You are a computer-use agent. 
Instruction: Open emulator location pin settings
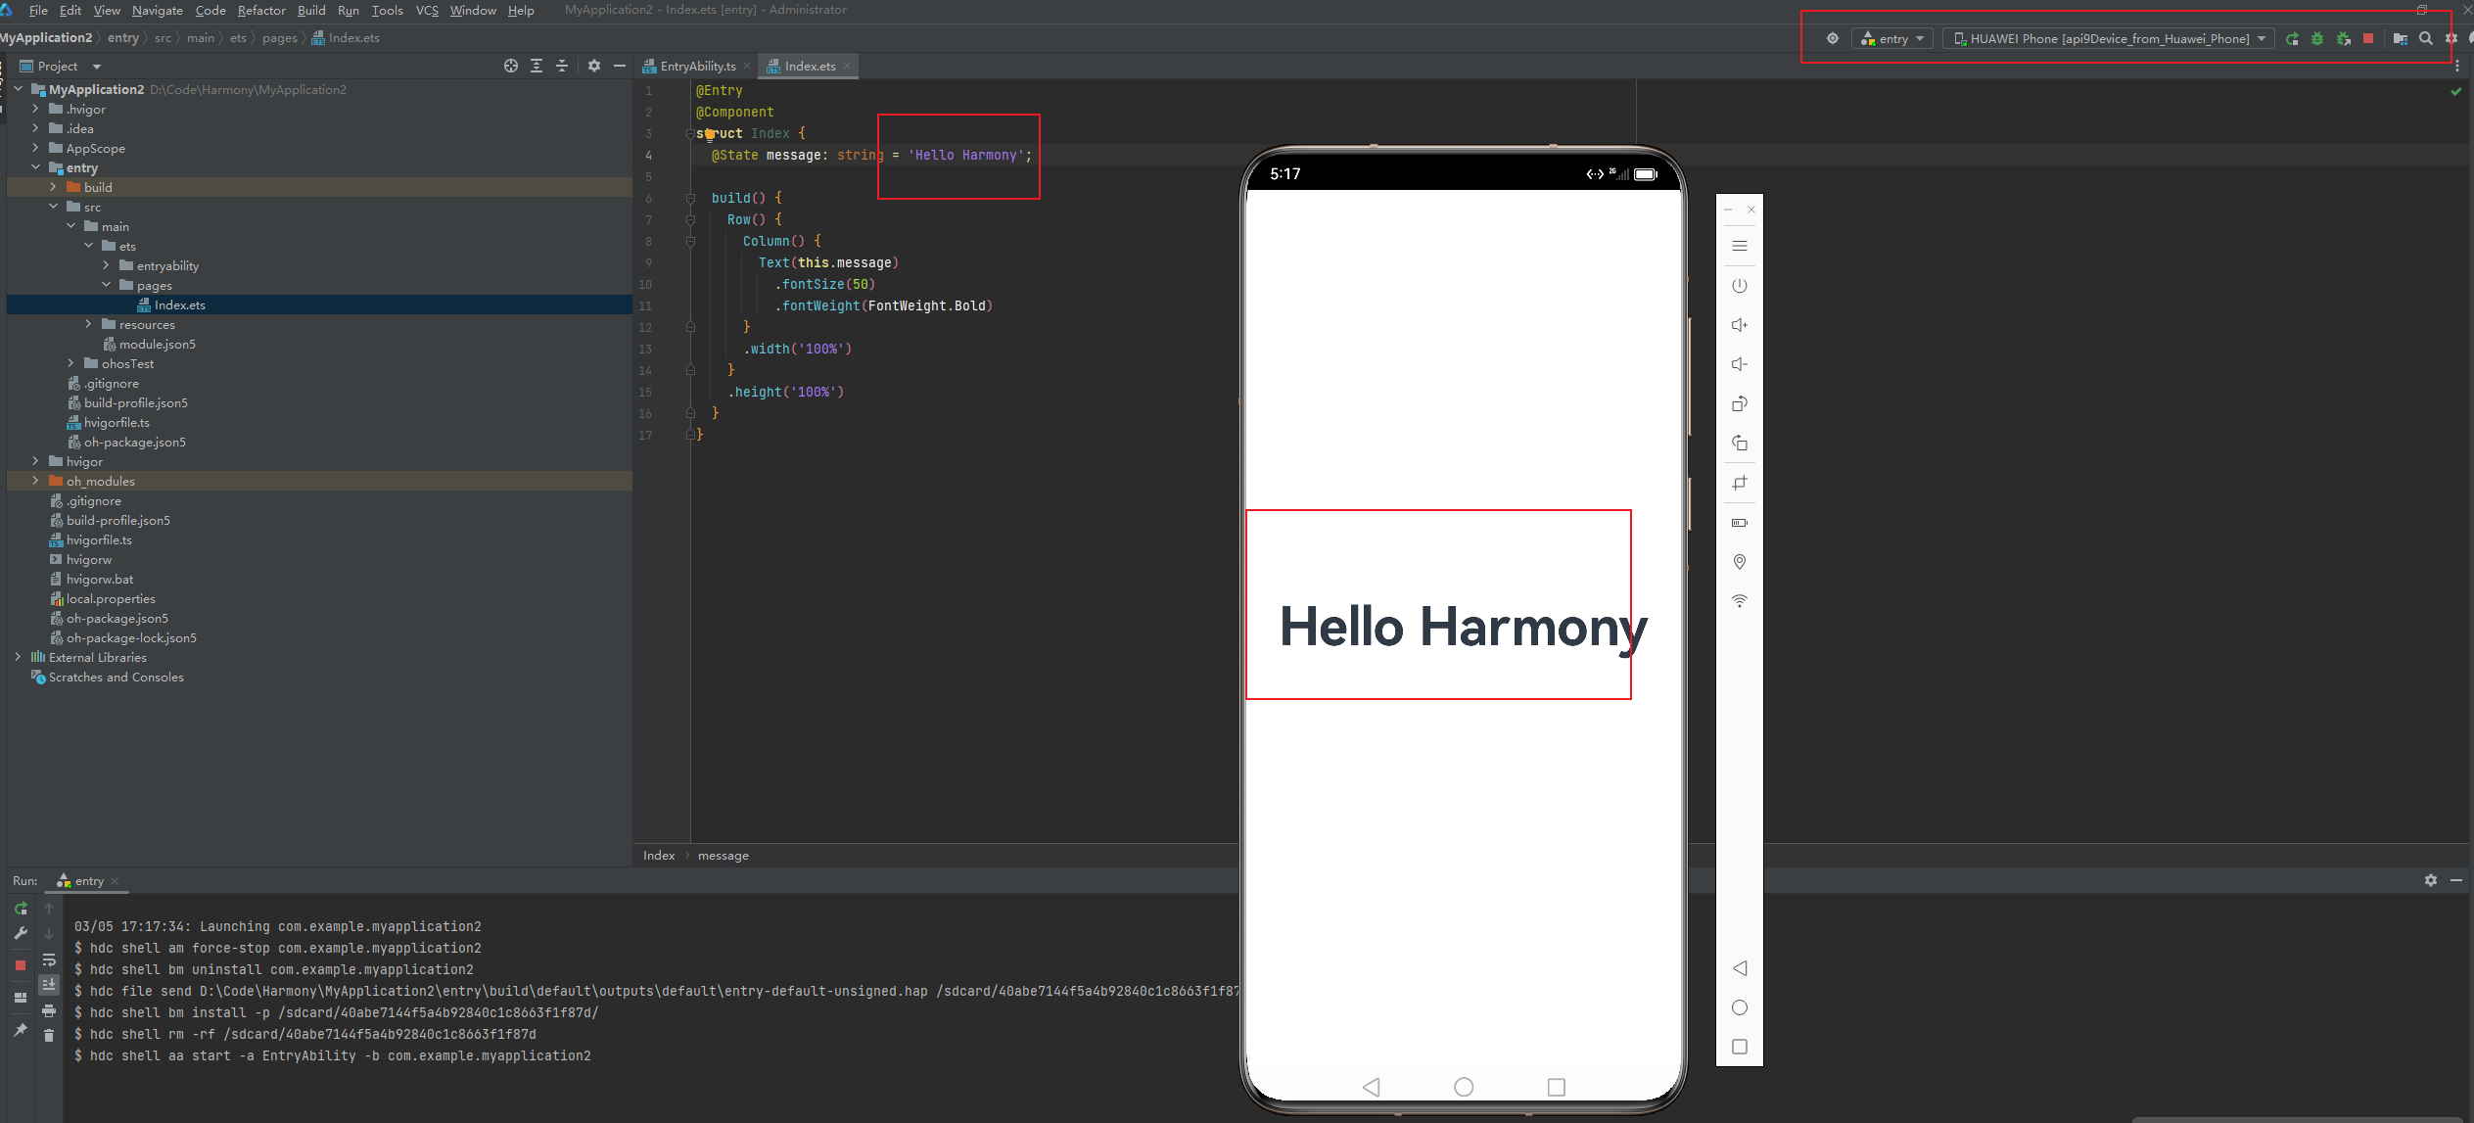point(1740,562)
